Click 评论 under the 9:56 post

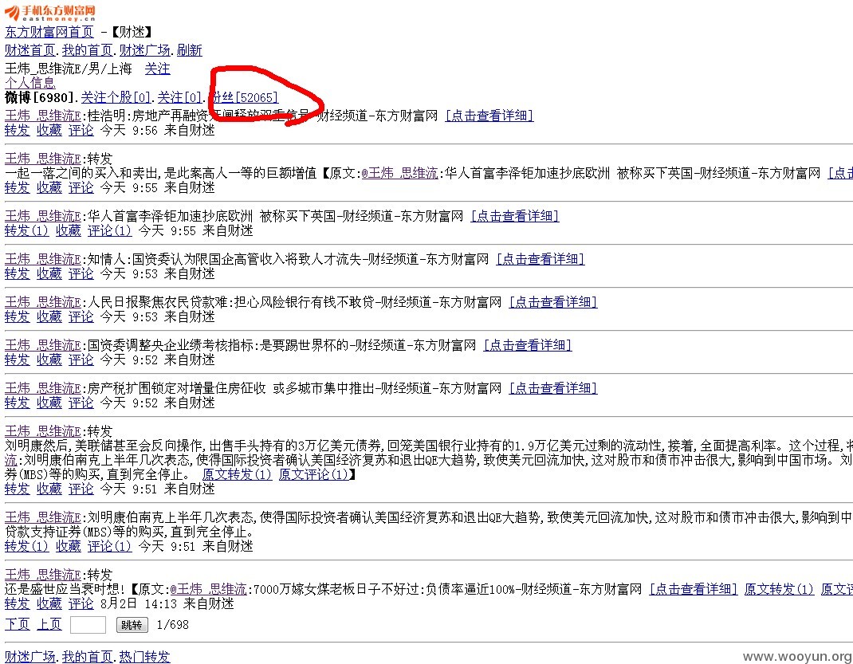tap(81, 130)
